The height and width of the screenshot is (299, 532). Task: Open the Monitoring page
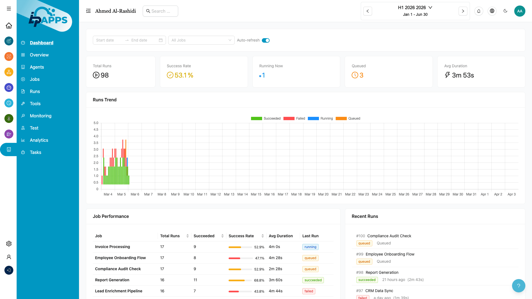[40, 116]
